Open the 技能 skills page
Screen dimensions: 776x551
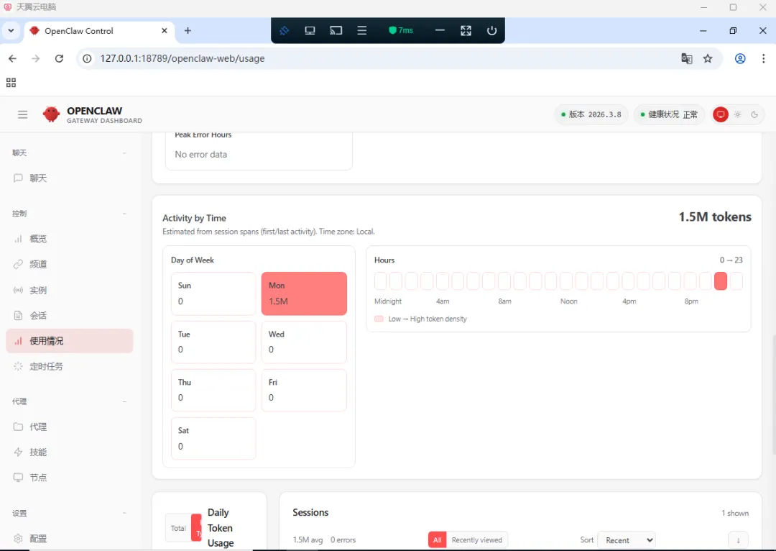[x=69, y=452]
